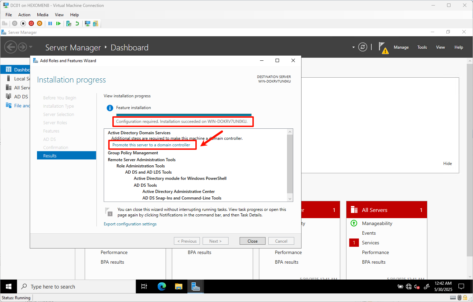Open the Action Center notification icon
The image size is (473, 302).
coord(461,286)
